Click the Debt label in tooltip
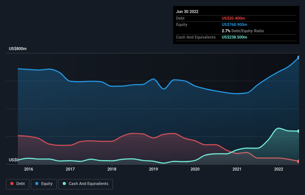 180,18
